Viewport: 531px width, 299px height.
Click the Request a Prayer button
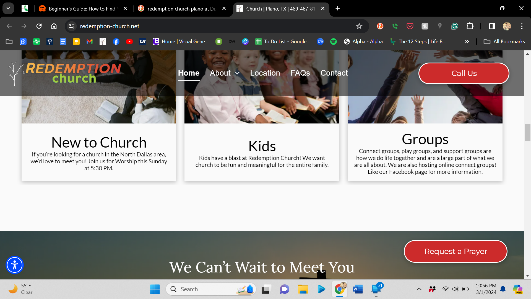[455, 251]
